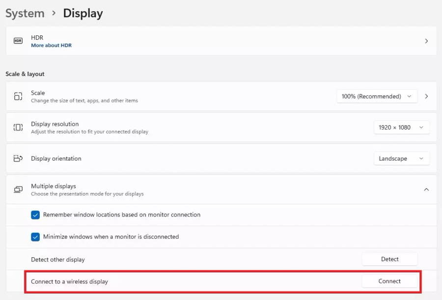The width and height of the screenshot is (442, 300).
Task: Open HDR settings via right chevron
Action: [426, 41]
